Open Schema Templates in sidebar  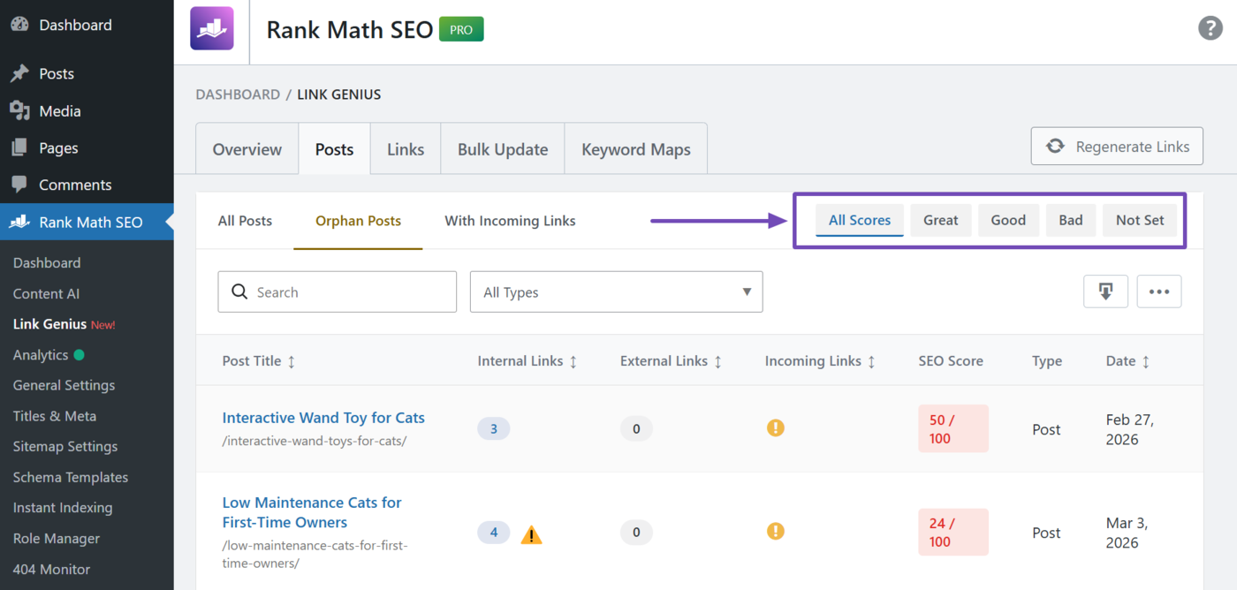71,478
